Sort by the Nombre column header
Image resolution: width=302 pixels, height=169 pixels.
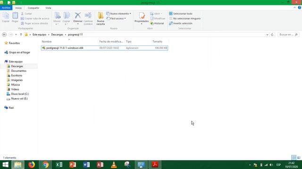(x=47, y=41)
